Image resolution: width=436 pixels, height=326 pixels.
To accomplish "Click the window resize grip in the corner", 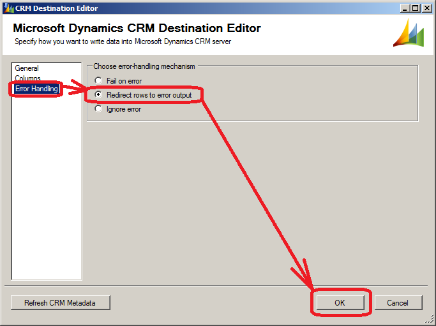I will [430, 320].
